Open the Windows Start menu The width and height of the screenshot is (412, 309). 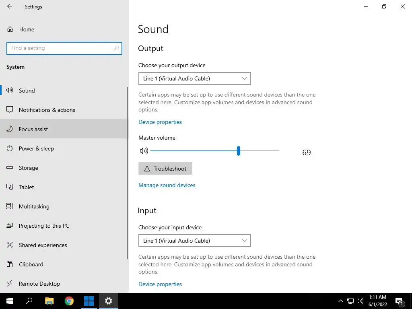[10, 301]
